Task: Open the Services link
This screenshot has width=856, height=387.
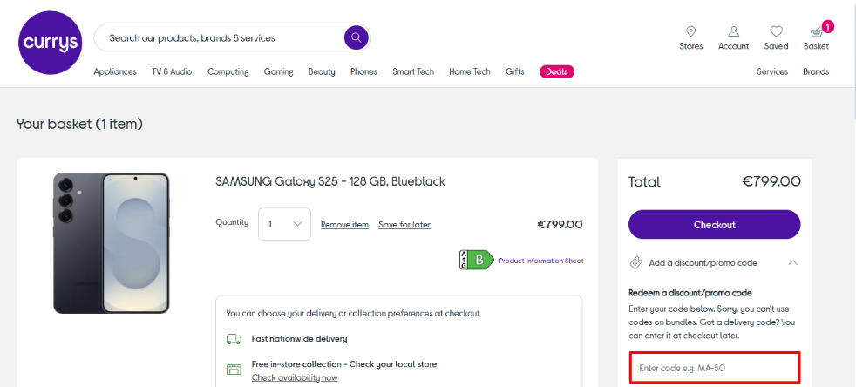Action: pyautogui.click(x=772, y=71)
